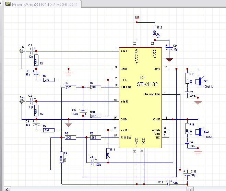This screenshot has width=226, height=191.
Task: Select resistor R7 2K2
Action: (x=96, y=87)
